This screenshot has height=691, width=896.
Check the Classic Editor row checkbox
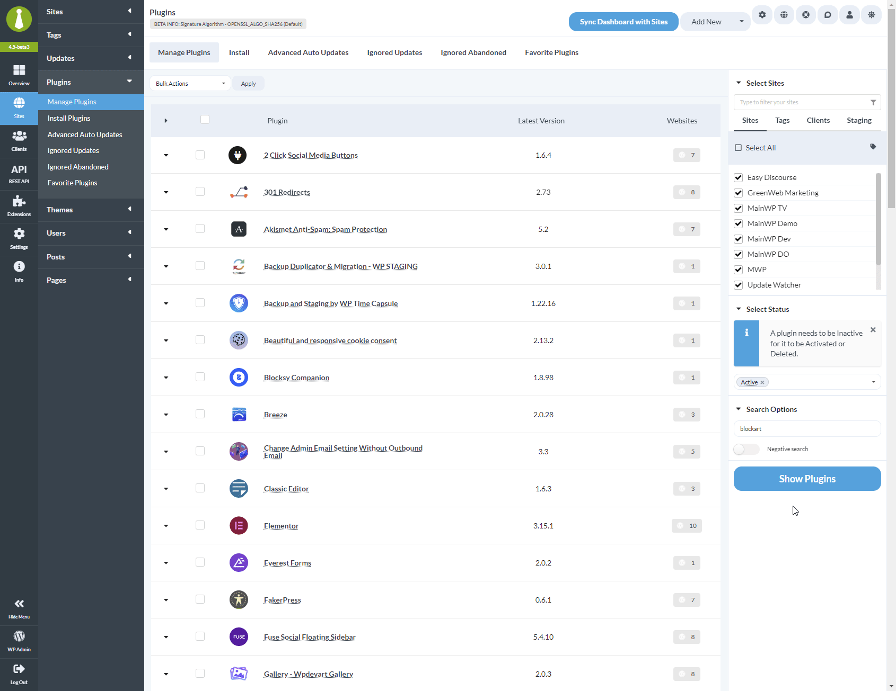(x=200, y=488)
